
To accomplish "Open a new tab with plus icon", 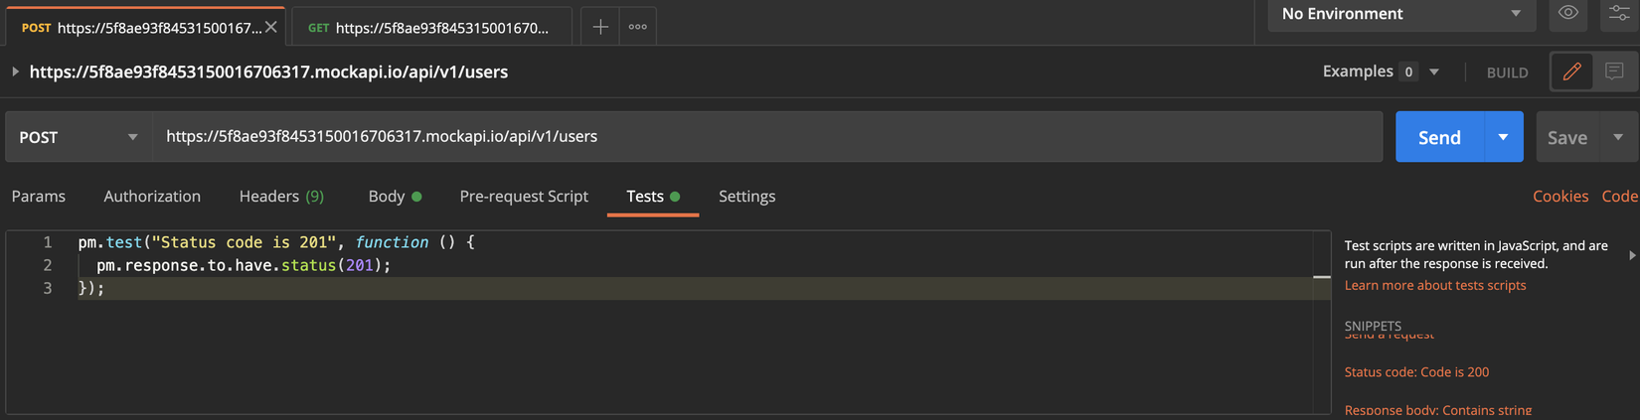I will pos(600,27).
